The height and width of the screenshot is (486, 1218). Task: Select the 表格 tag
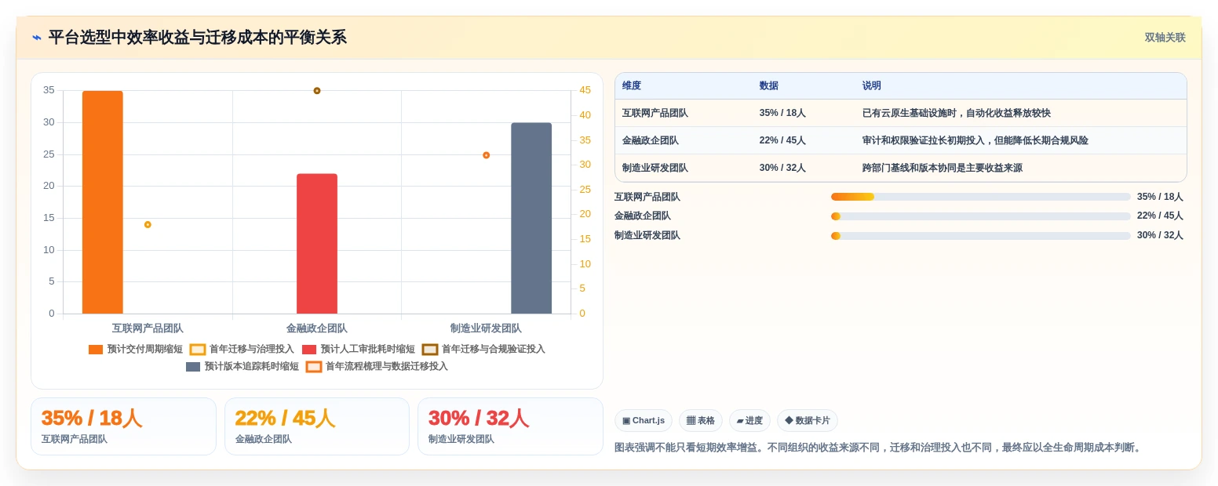[x=701, y=420]
